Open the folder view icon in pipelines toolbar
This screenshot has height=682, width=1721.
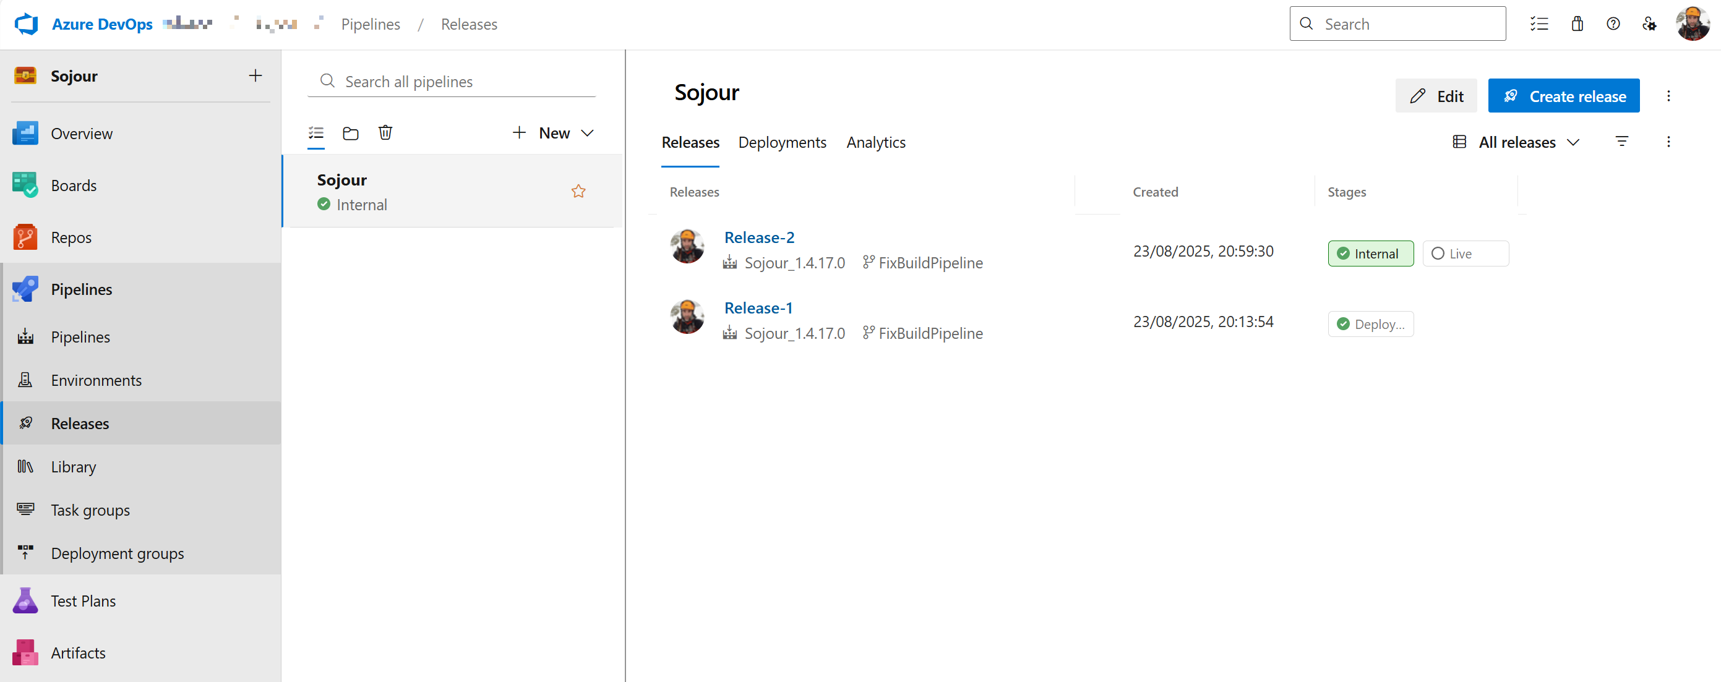[350, 133]
